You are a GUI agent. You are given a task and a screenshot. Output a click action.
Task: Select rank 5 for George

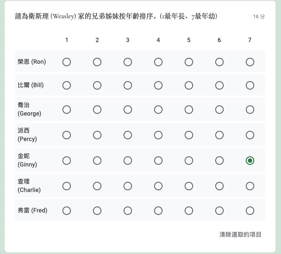[189, 110]
